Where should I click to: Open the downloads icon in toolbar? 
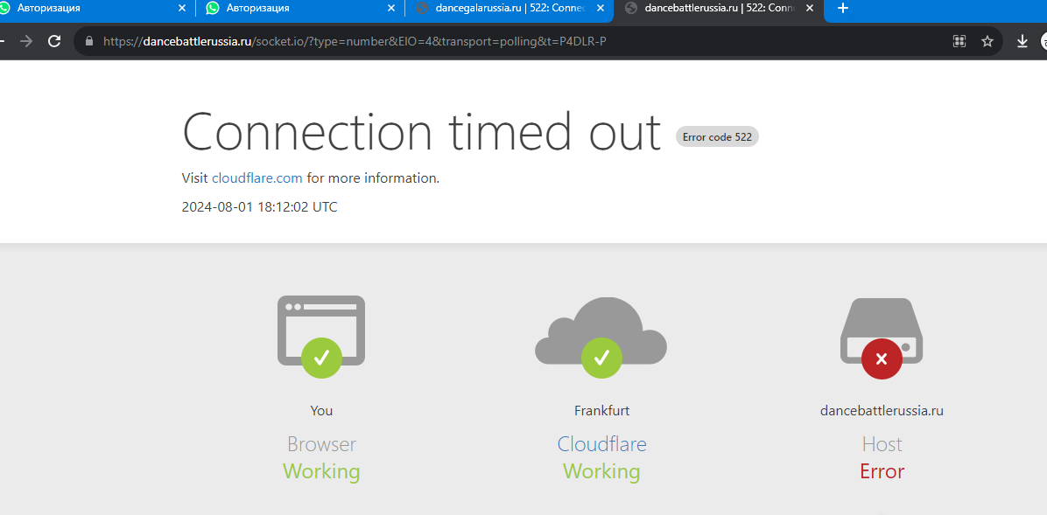pyautogui.click(x=1022, y=41)
